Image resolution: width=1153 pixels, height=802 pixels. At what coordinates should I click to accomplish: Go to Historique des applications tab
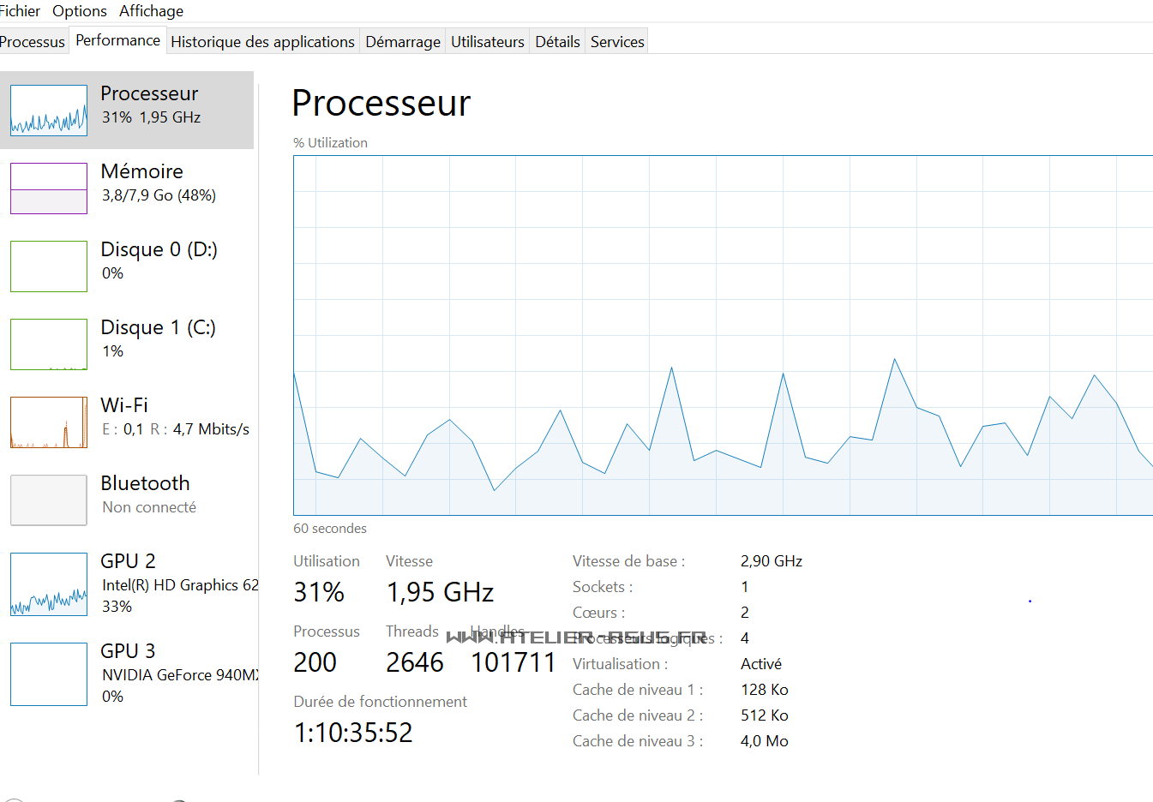pos(262,42)
